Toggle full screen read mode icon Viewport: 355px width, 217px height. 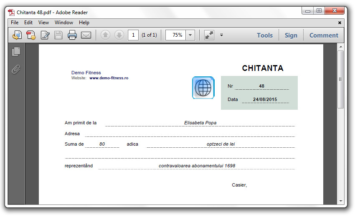209,35
